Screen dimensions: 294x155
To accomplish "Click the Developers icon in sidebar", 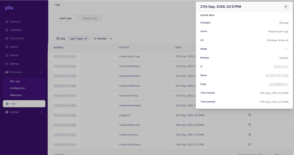I will [7, 72].
